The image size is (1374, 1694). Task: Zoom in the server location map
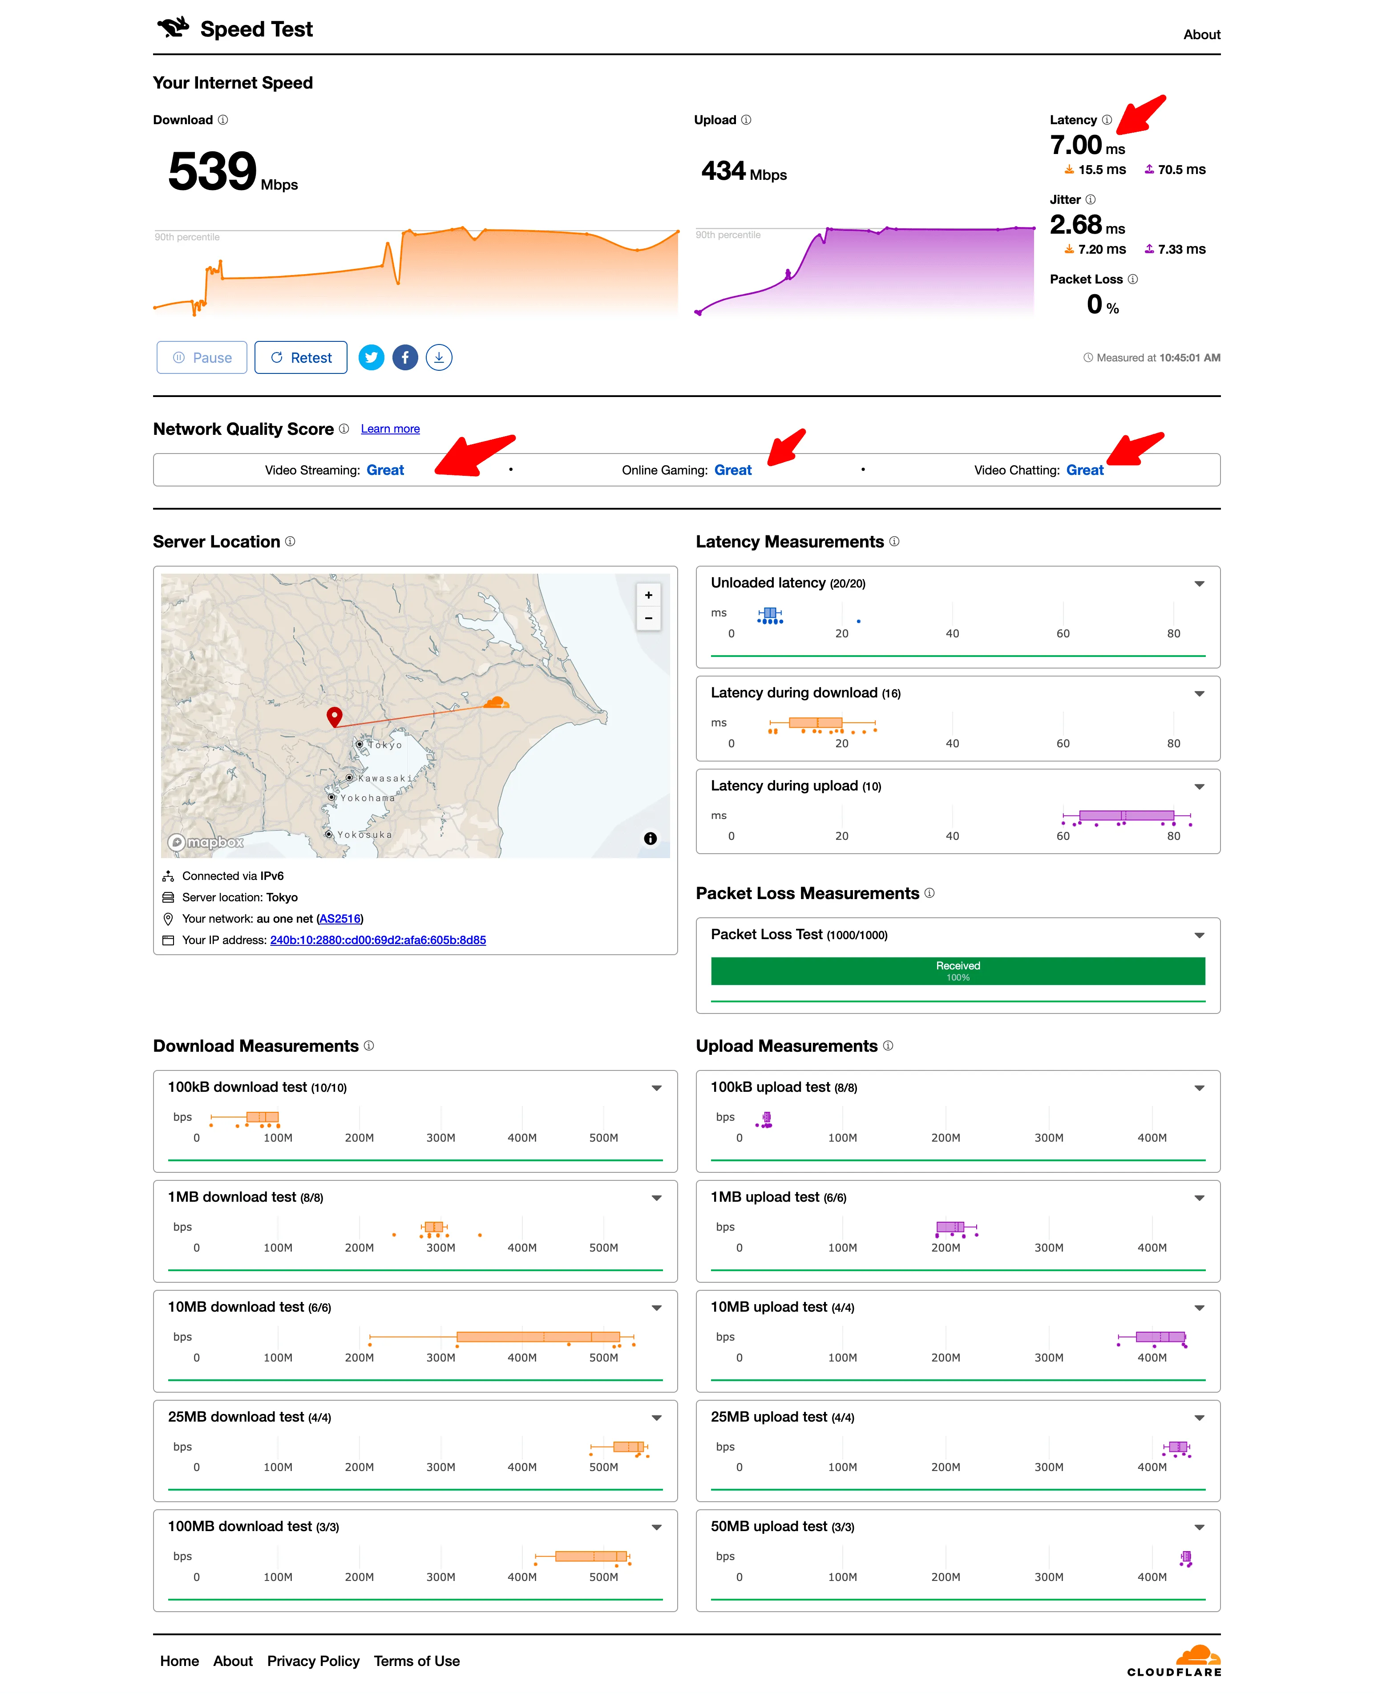pos(649,596)
